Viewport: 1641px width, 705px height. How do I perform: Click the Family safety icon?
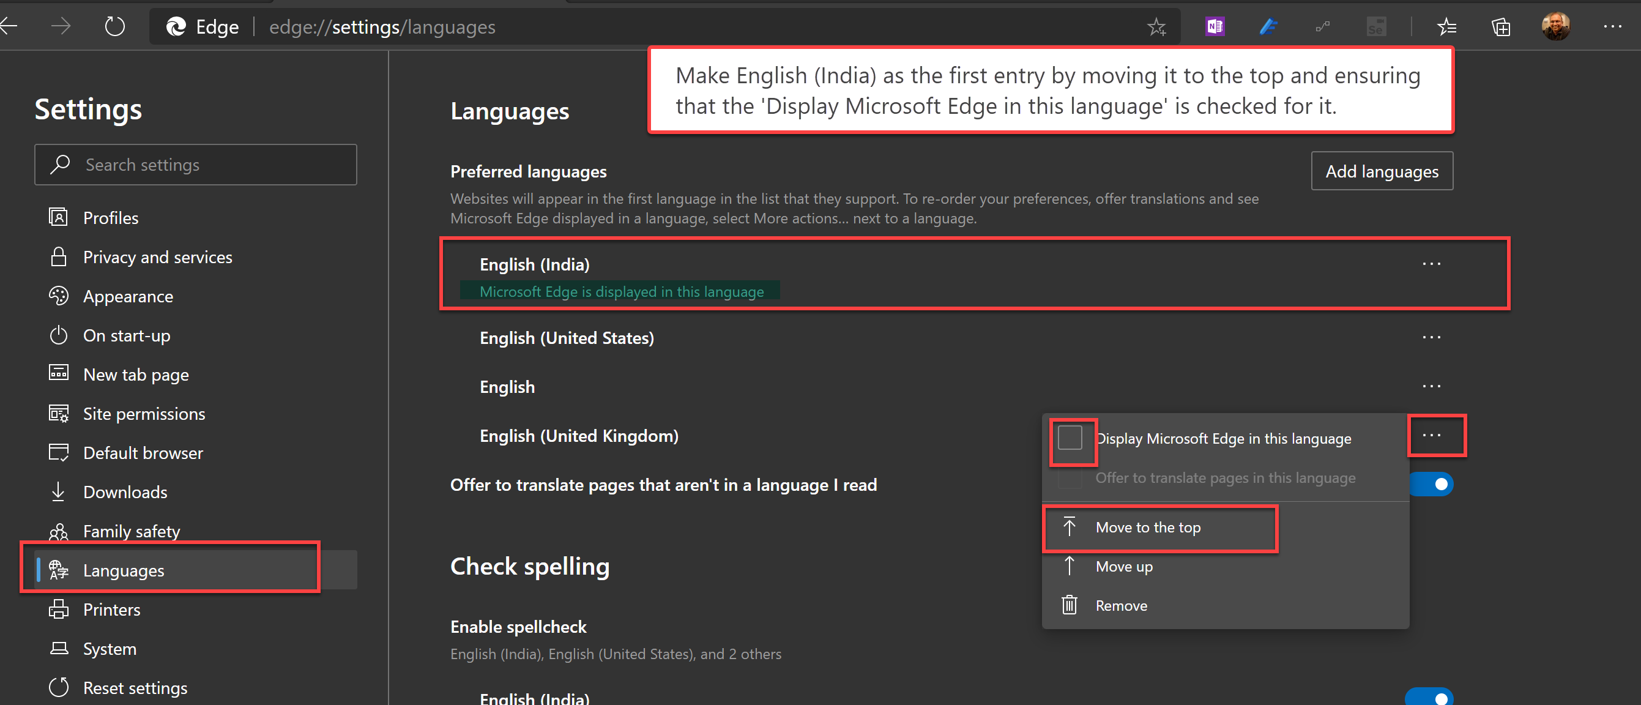click(x=58, y=531)
